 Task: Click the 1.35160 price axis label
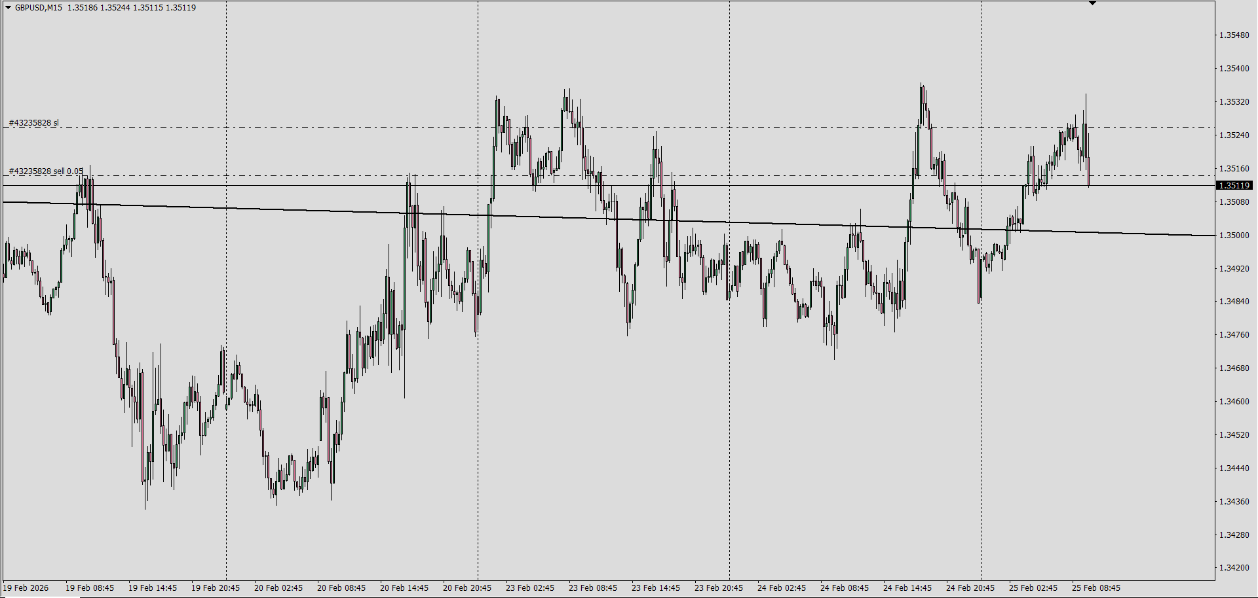coord(1234,169)
